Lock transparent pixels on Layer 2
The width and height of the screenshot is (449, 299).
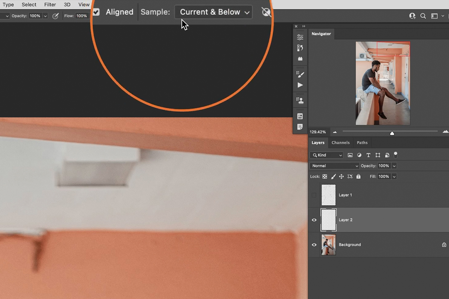[x=324, y=176]
